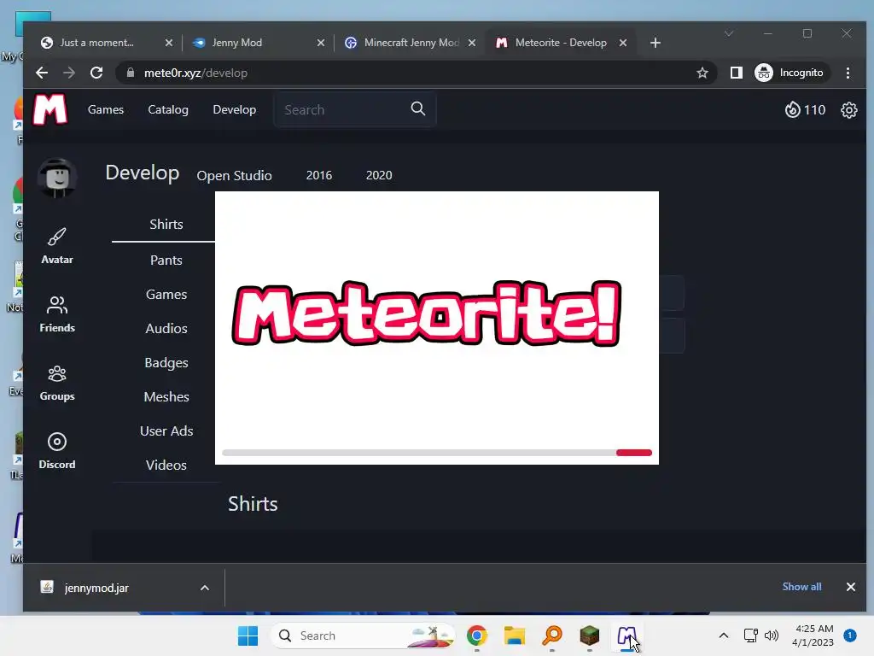The image size is (874, 656).
Task: Close the downloads bar
Action: pyautogui.click(x=851, y=587)
